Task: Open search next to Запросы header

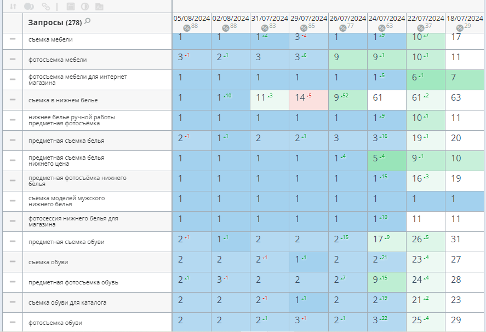Action: pyautogui.click(x=88, y=21)
